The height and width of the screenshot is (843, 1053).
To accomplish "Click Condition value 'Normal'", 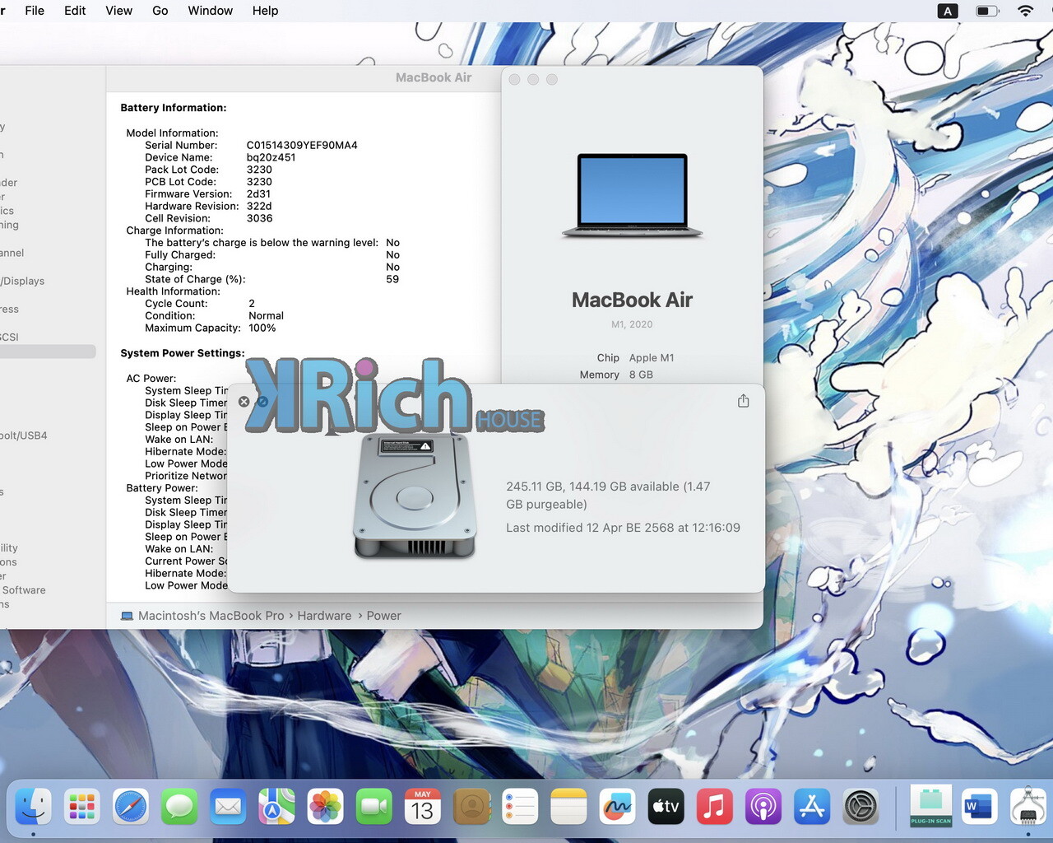I will point(266,316).
